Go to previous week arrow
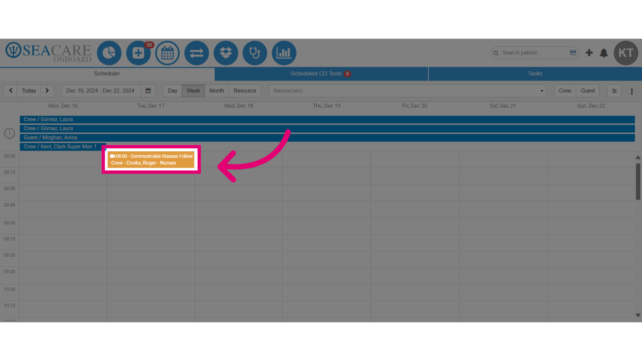 (11, 91)
